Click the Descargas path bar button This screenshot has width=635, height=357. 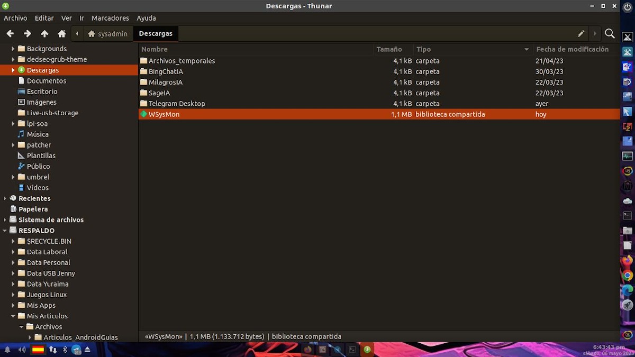pyautogui.click(x=156, y=33)
